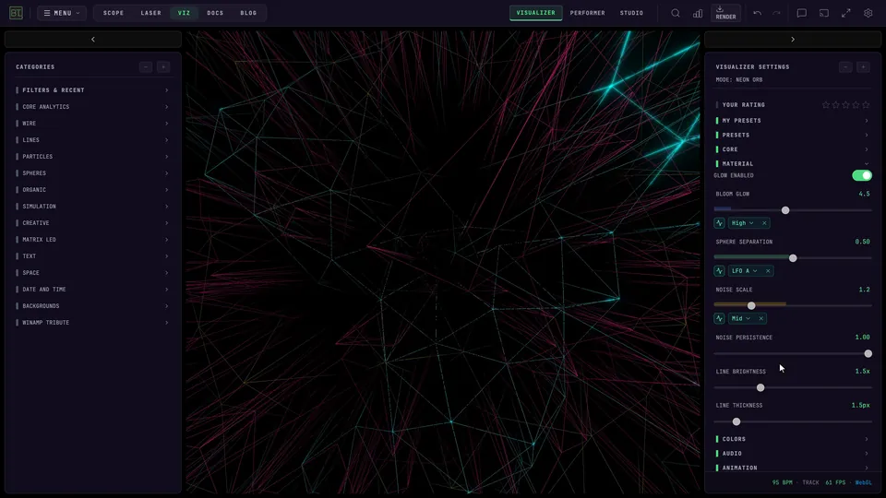Viewport: 886px width, 498px height.
Task: Open the Spheres category
Action: tap(92, 173)
